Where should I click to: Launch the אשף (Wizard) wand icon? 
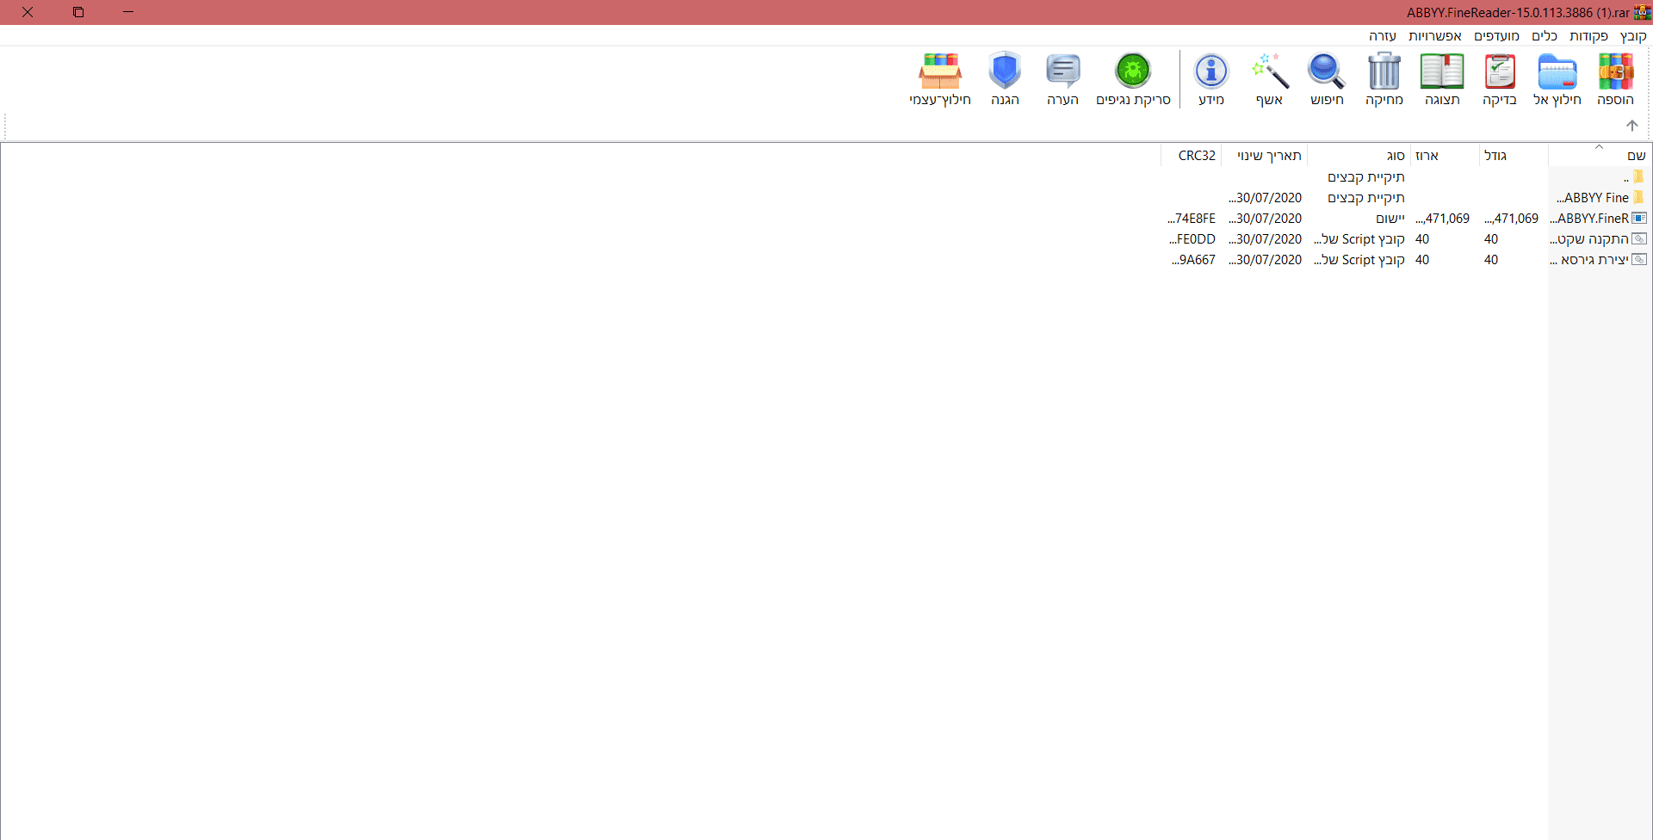[x=1270, y=79]
